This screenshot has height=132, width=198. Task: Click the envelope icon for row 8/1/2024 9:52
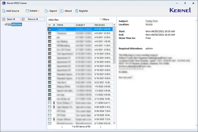50,123
